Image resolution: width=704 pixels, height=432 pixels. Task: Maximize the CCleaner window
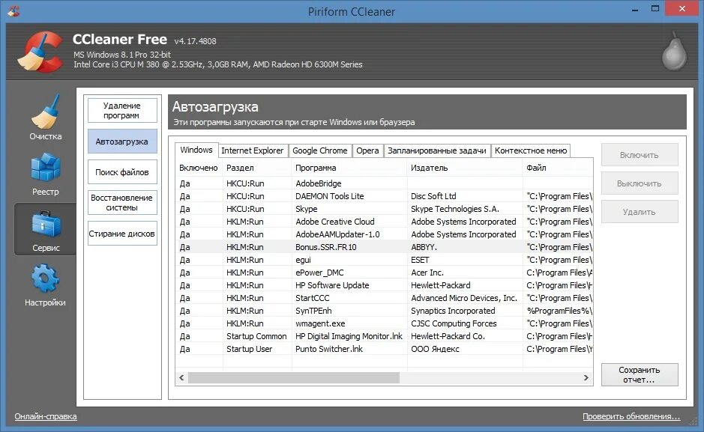click(655, 9)
